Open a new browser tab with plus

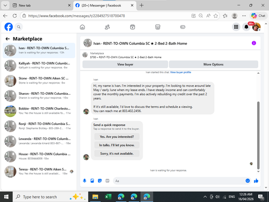click(141, 5)
